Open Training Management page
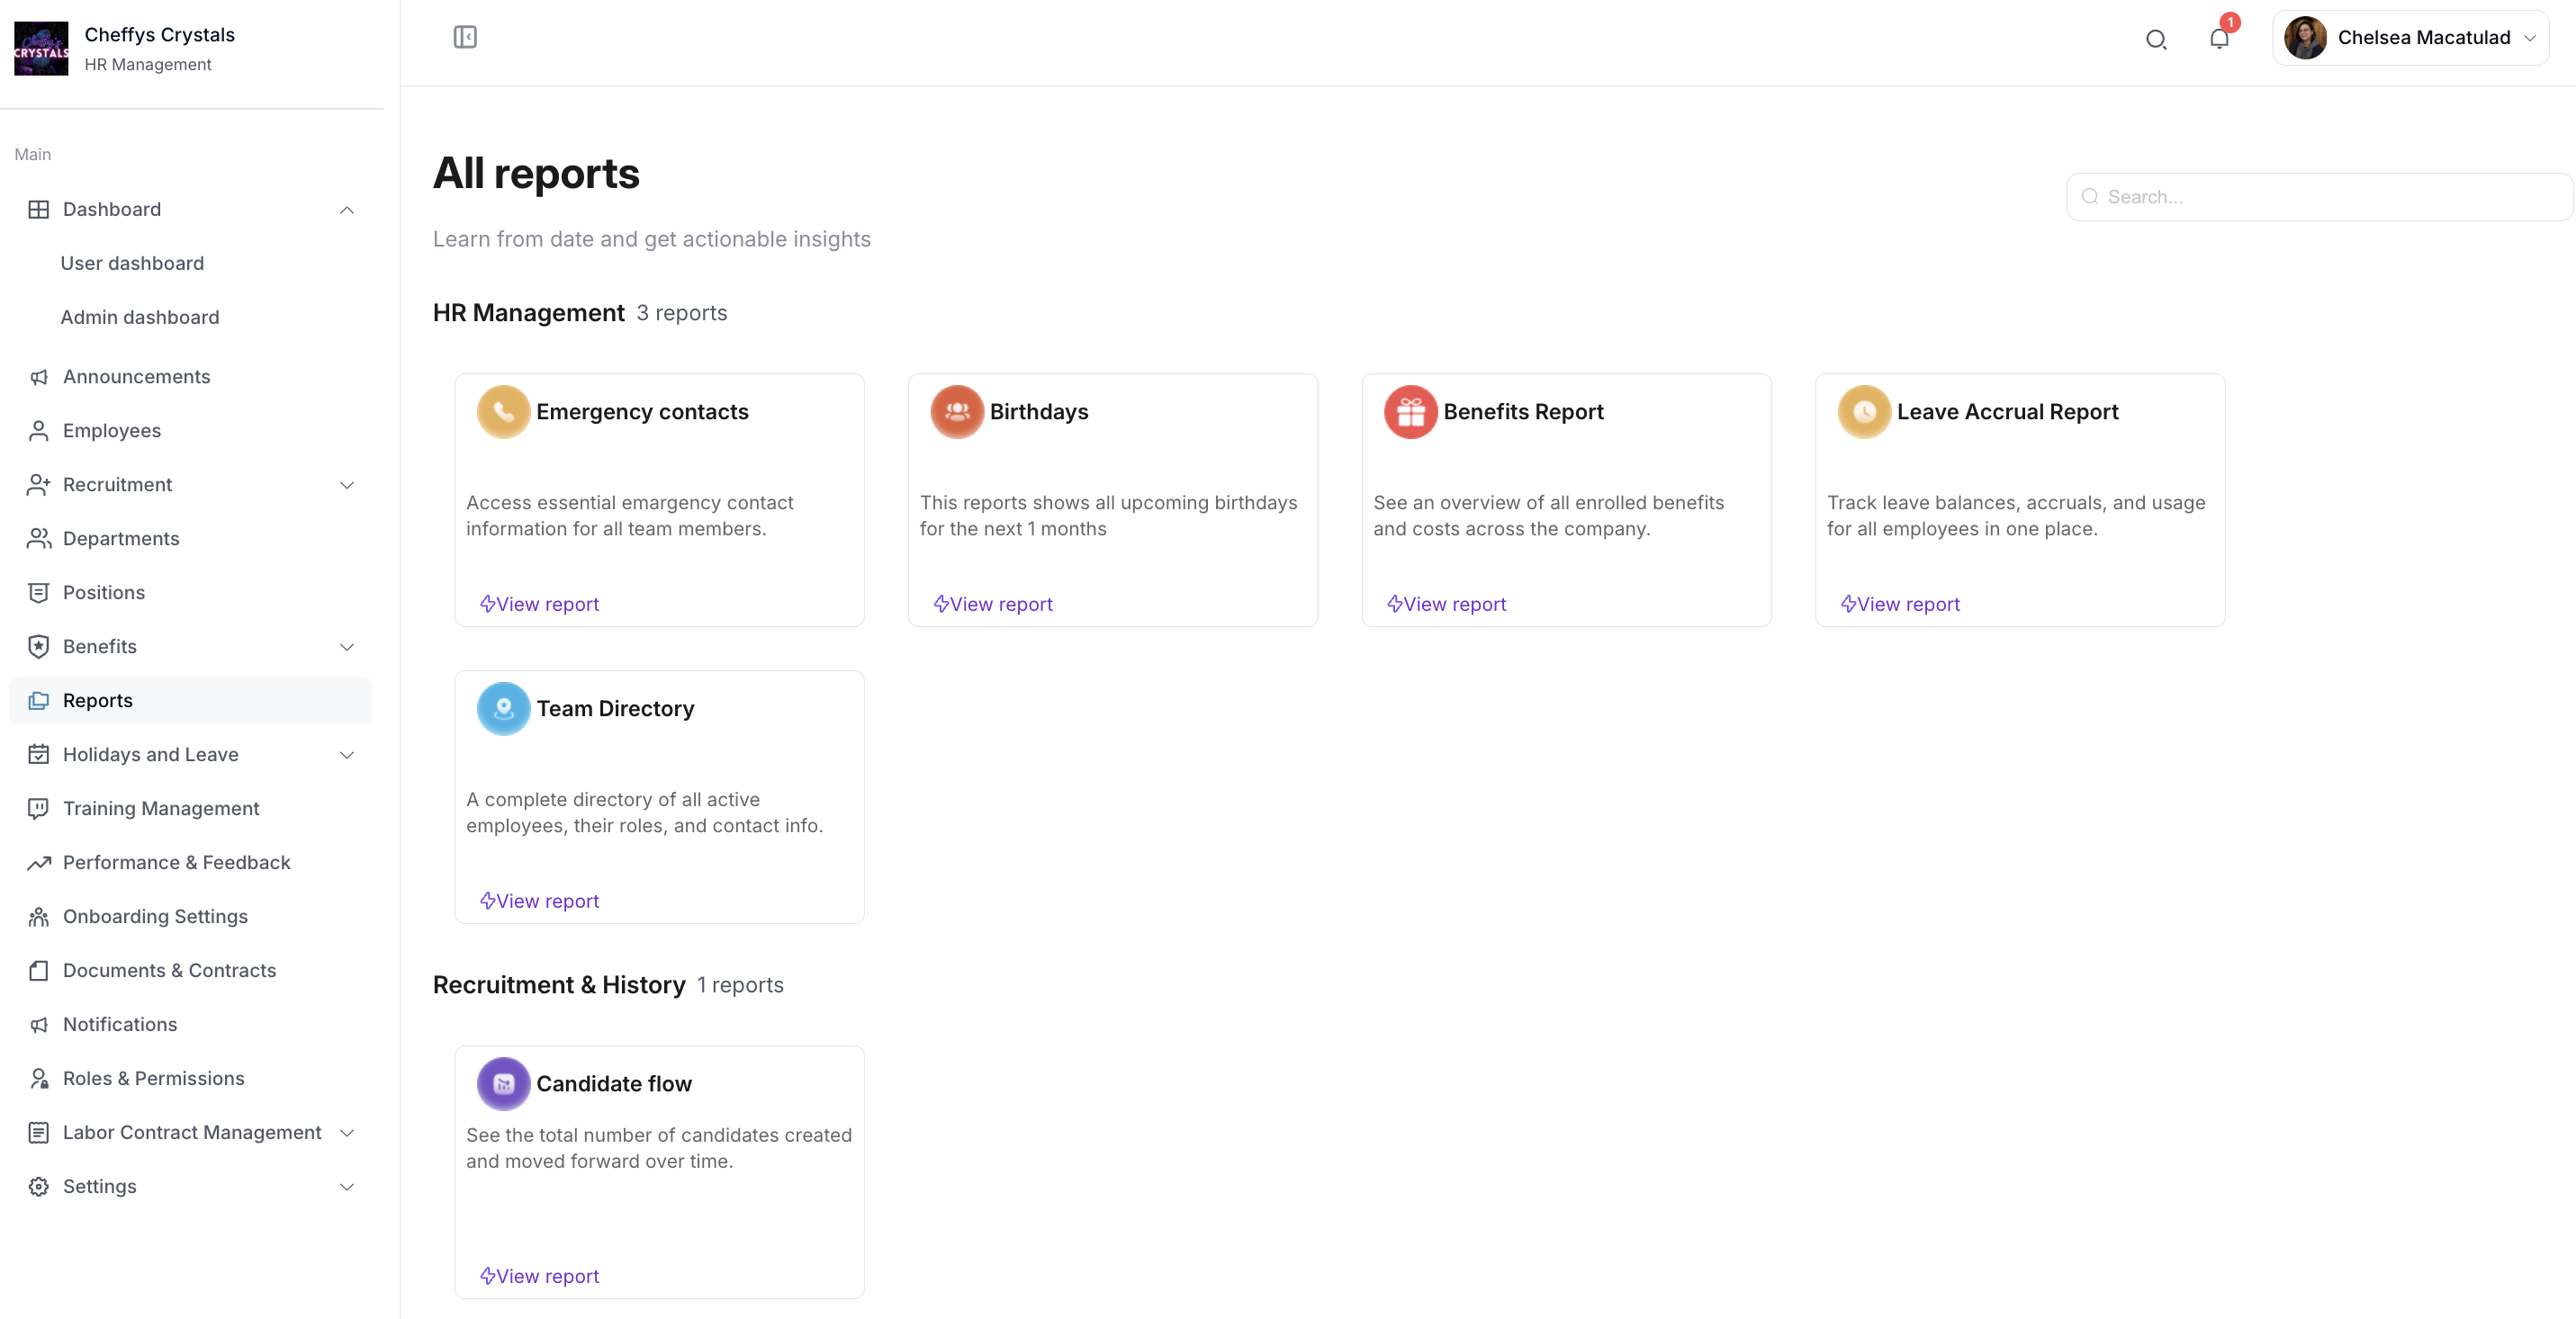 [160, 808]
